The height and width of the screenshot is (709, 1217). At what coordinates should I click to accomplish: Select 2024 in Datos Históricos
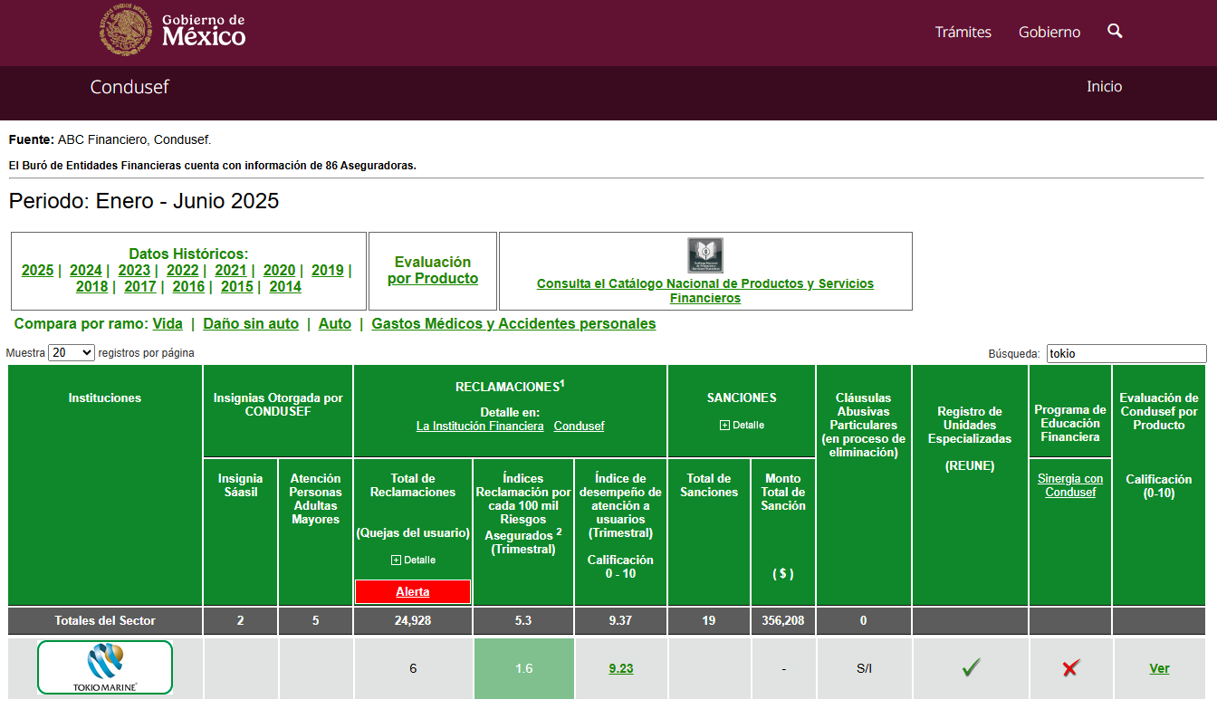pyautogui.click(x=86, y=271)
